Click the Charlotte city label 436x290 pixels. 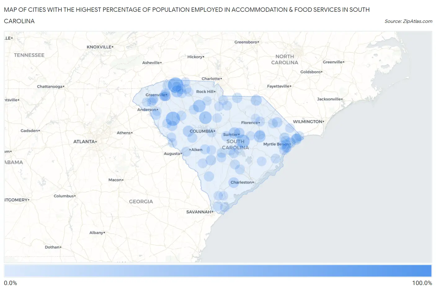click(211, 79)
